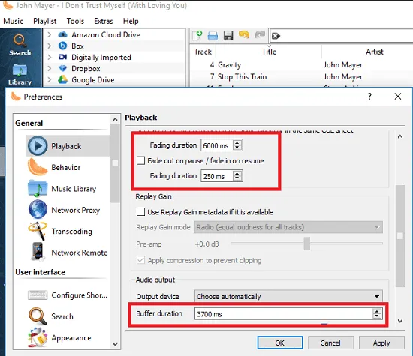Image resolution: width=413 pixels, height=356 pixels.
Task: Click the Redo arrow toolbar icon
Action: 260,35
